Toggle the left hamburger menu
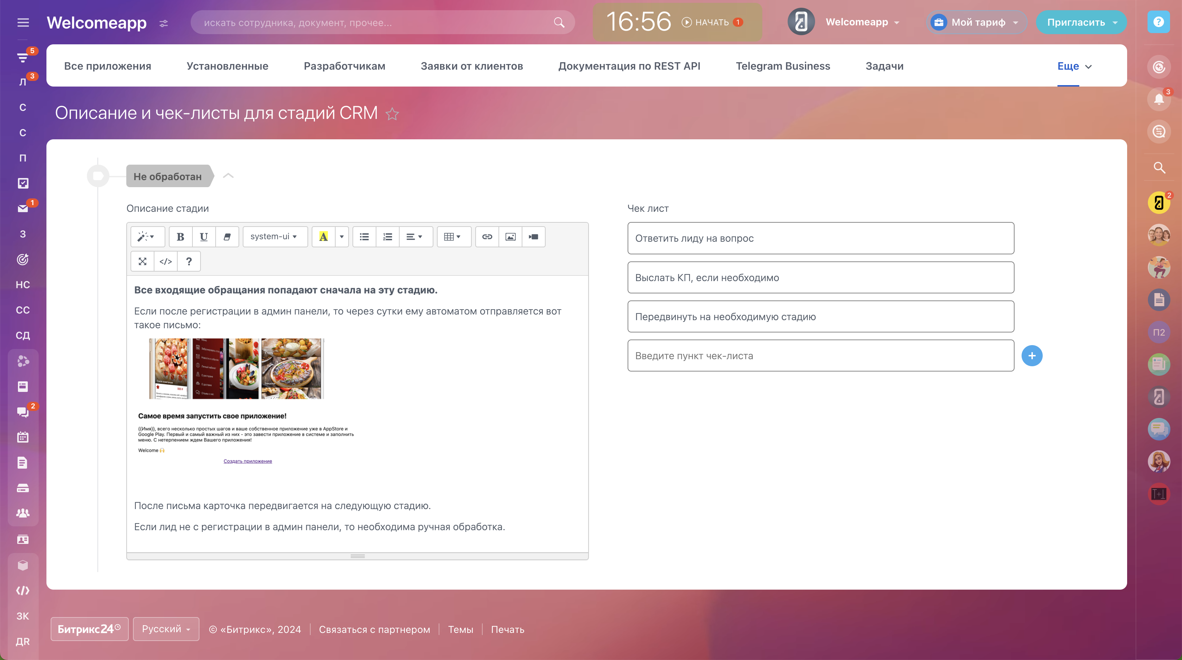Viewport: 1182px width, 660px height. [x=23, y=23]
